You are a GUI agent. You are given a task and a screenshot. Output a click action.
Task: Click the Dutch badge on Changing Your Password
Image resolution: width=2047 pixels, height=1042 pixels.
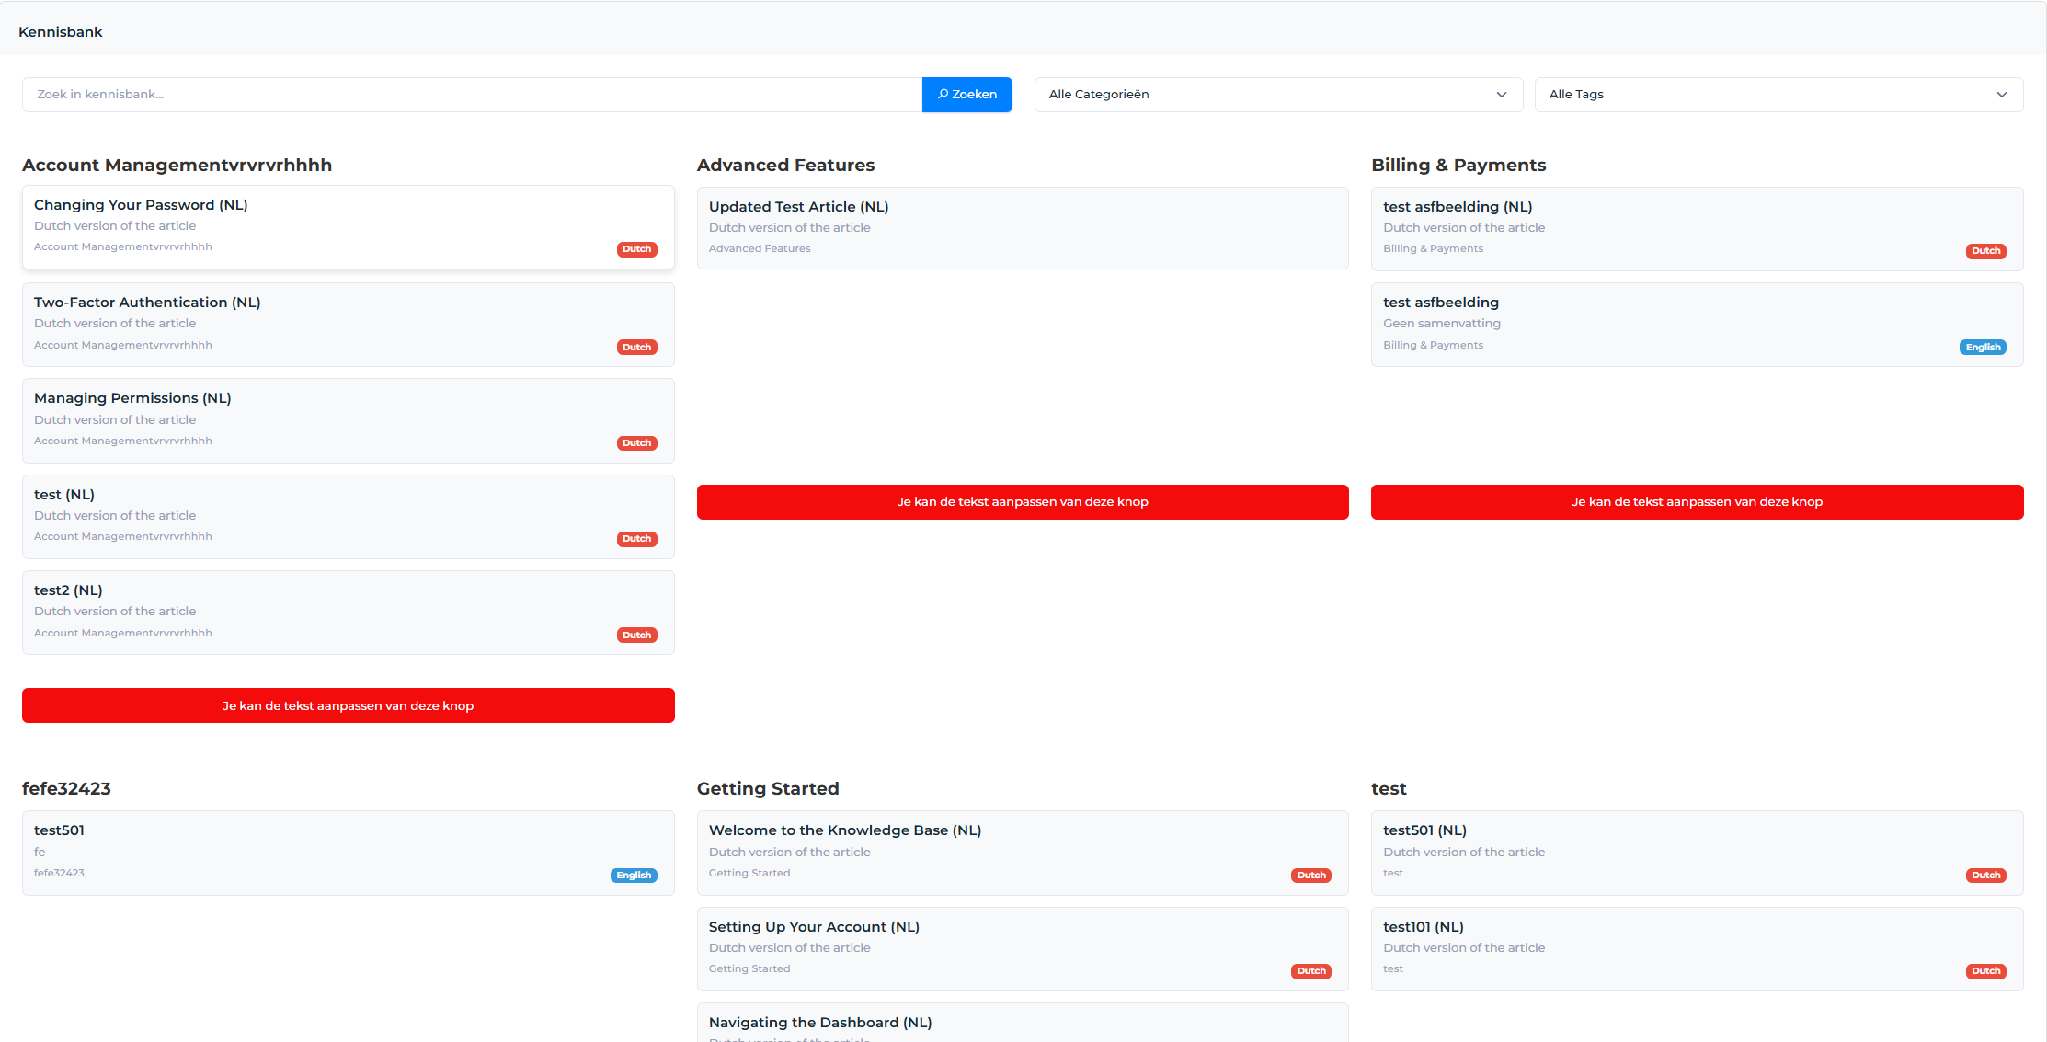point(636,248)
